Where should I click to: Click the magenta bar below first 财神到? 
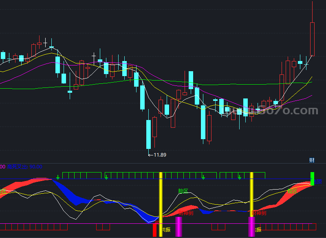click(178, 227)
